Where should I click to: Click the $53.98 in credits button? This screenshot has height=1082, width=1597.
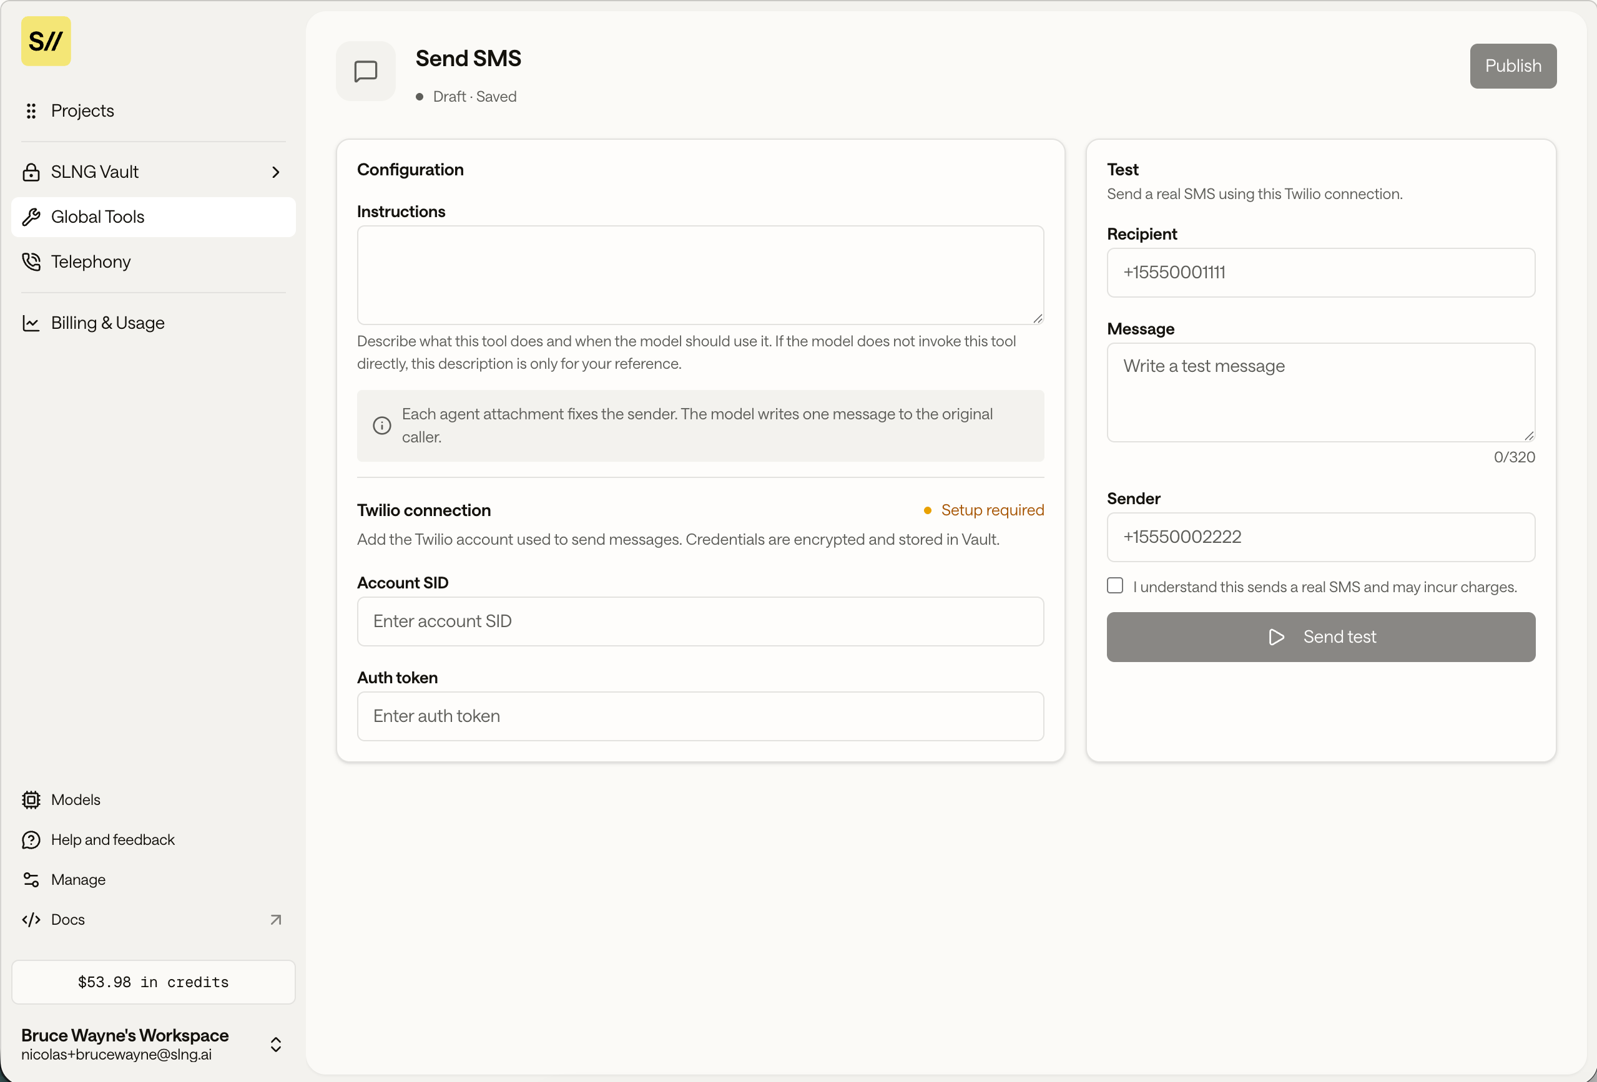[153, 982]
